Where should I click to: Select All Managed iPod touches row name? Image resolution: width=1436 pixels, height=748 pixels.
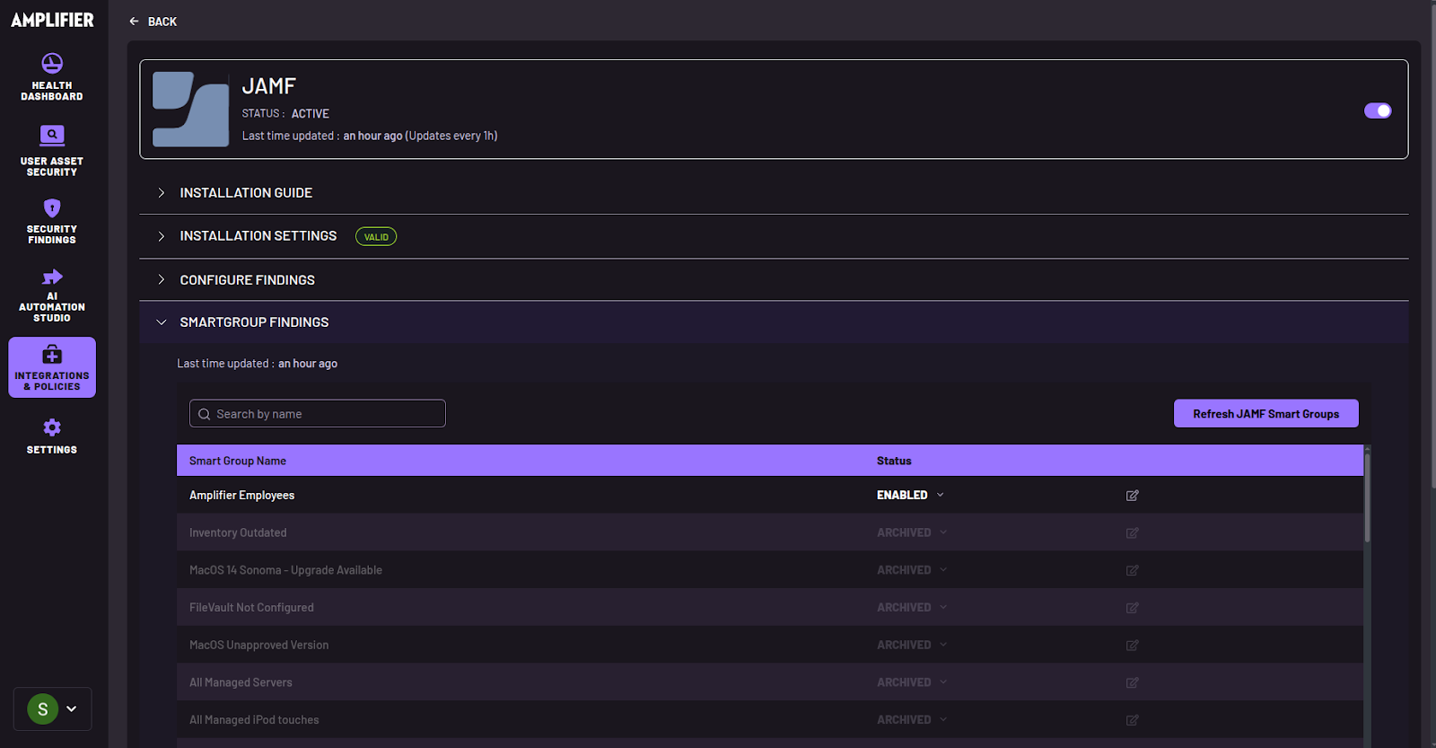[x=254, y=720]
